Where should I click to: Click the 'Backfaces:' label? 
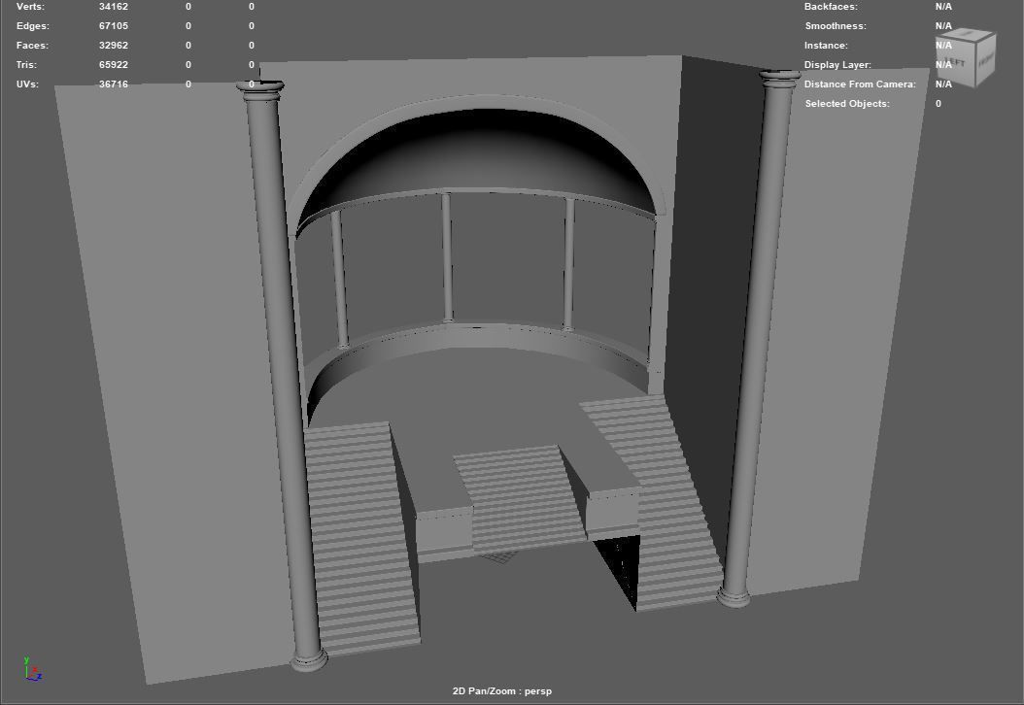coord(831,7)
